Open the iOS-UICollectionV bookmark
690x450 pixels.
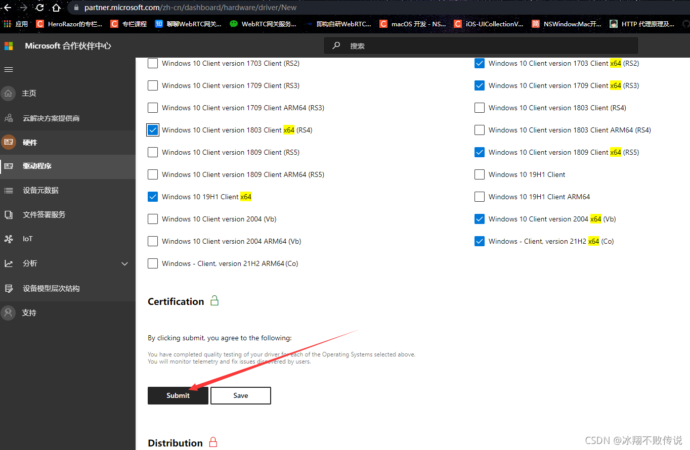click(x=488, y=24)
